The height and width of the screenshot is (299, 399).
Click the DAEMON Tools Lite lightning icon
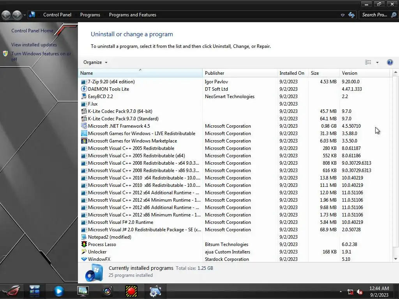pyautogui.click(x=84, y=89)
